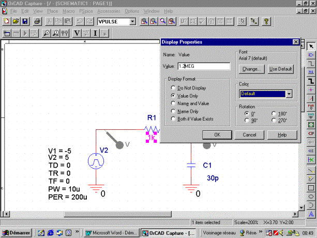Create a new document with toolbar icon
This screenshot has width=317, height=238.
(7, 21)
